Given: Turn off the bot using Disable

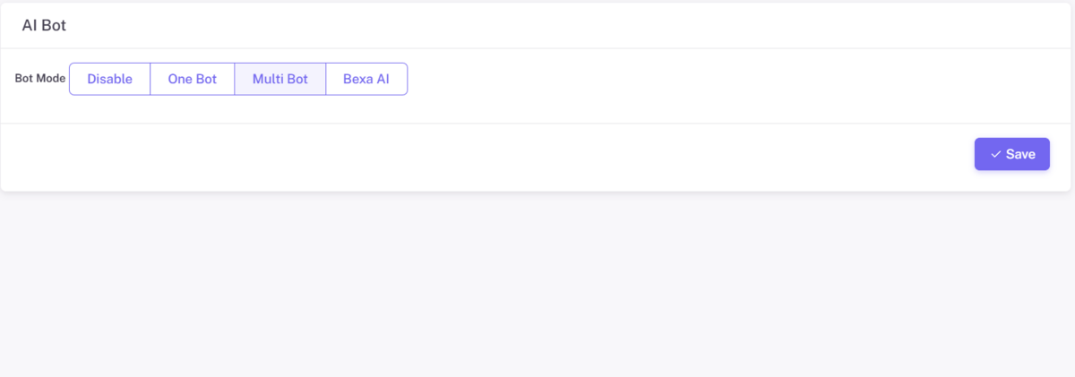Looking at the screenshot, I should [x=109, y=79].
